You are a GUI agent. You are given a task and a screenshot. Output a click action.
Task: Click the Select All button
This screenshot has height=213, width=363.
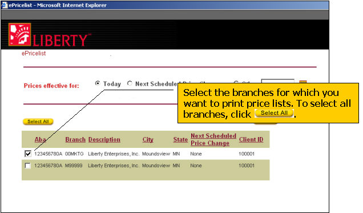(x=38, y=122)
